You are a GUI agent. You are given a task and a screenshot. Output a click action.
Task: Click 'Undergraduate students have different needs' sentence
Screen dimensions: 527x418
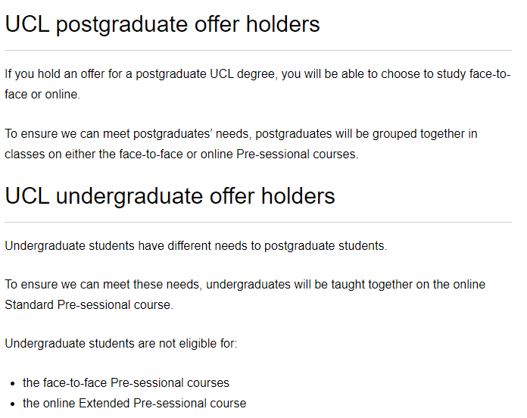pos(196,246)
